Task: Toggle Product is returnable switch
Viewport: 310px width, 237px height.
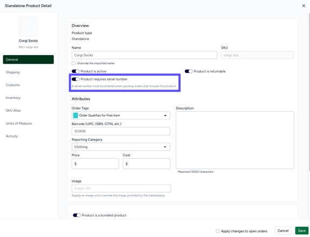Action: pyautogui.click(x=188, y=71)
